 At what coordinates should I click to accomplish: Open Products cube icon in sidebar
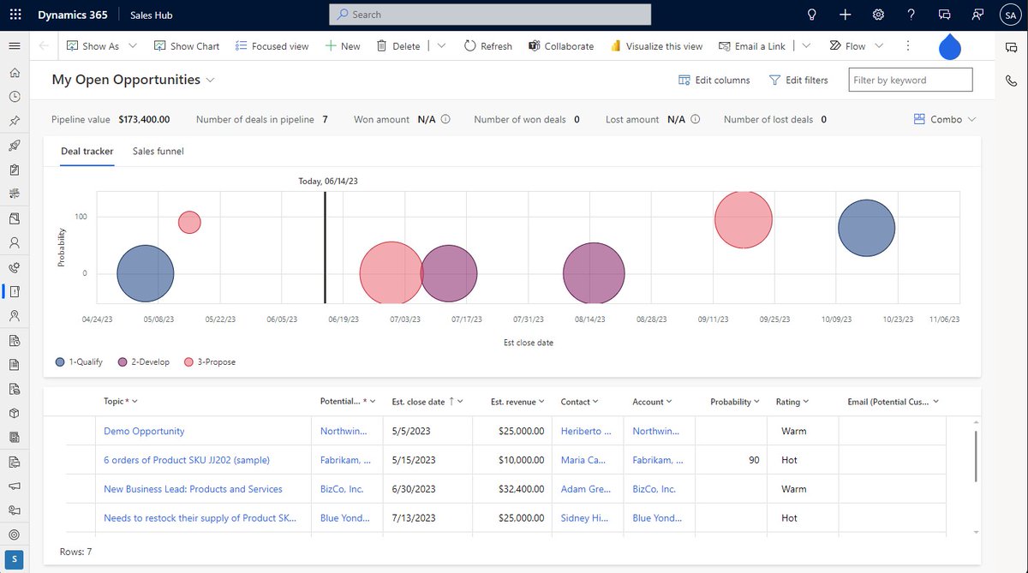(x=14, y=413)
